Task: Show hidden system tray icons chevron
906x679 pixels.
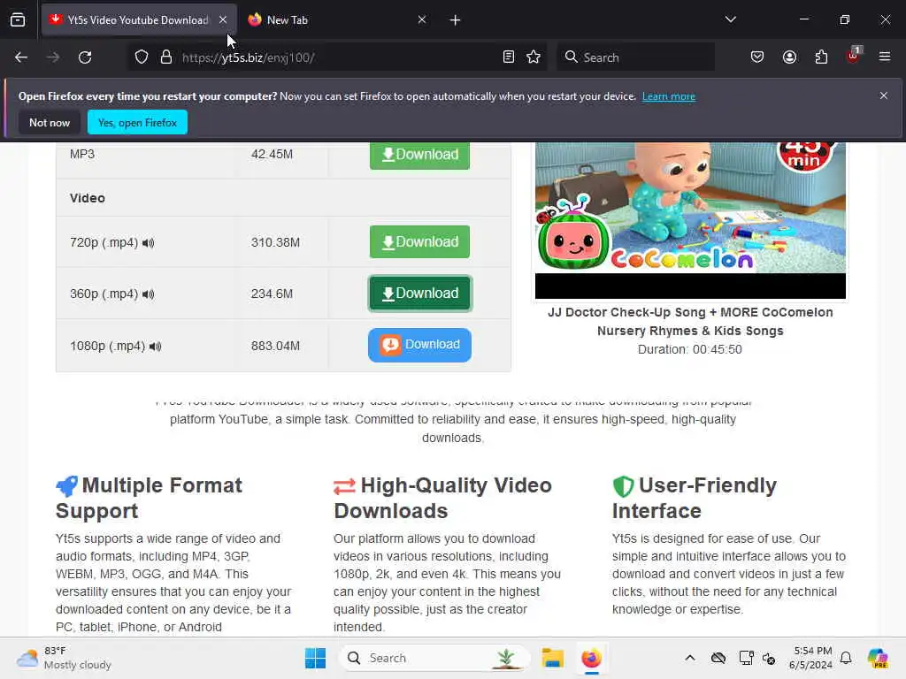Action: pos(690,658)
